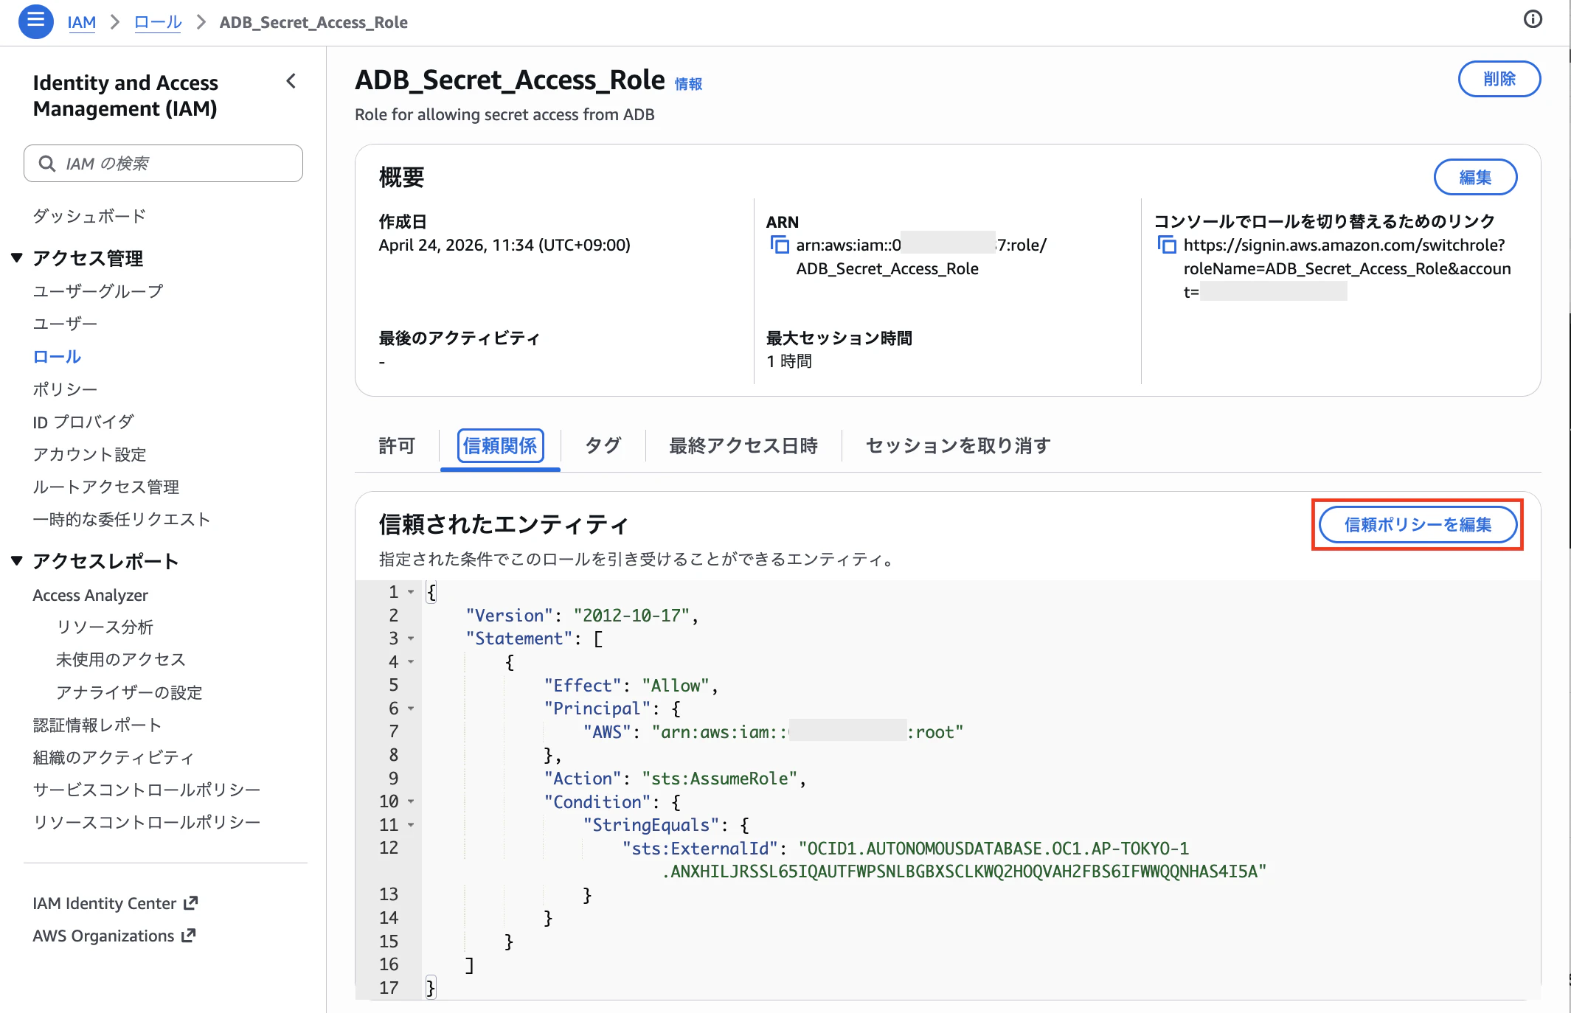Copy the console switch-role link

[x=1166, y=245]
